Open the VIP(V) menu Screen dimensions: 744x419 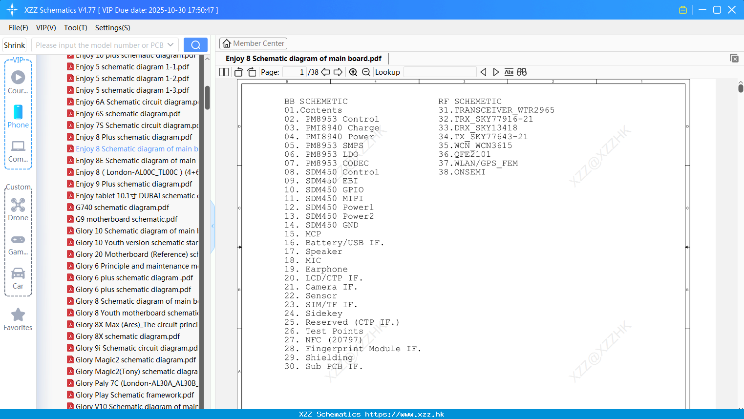(46, 28)
